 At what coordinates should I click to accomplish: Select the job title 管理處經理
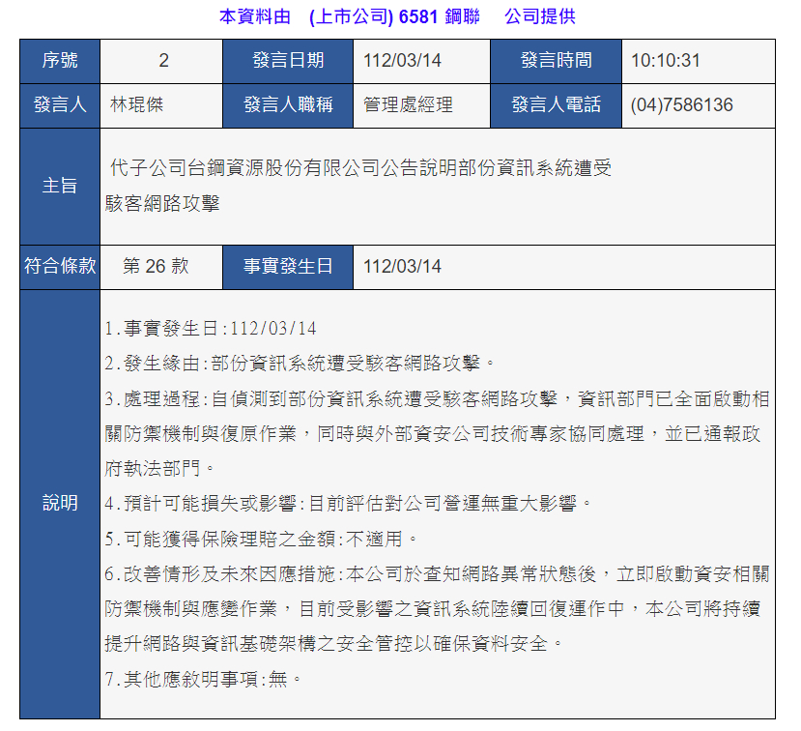click(408, 105)
